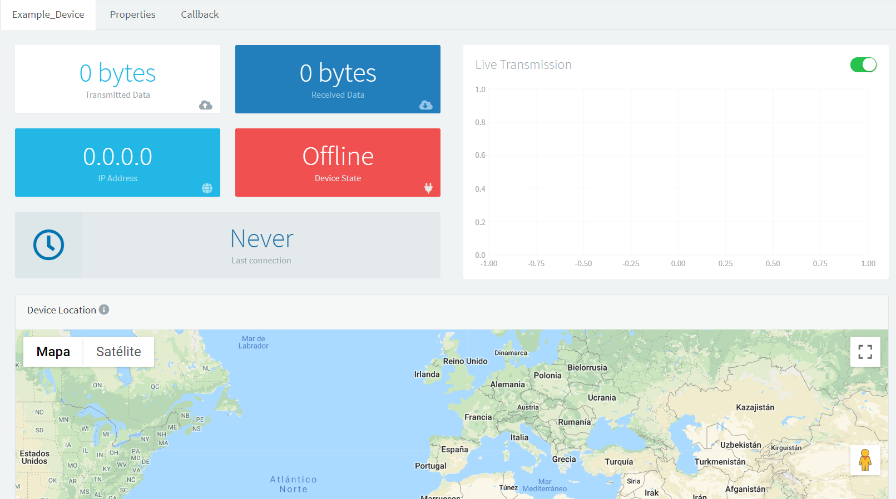896x499 pixels.
Task: Click the Street View pegman icon
Action: 865,460
